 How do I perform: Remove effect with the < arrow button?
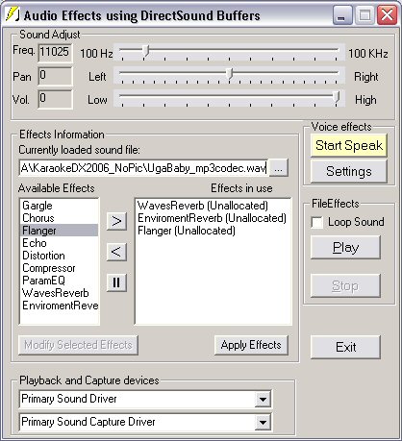click(x=116, y=252)
